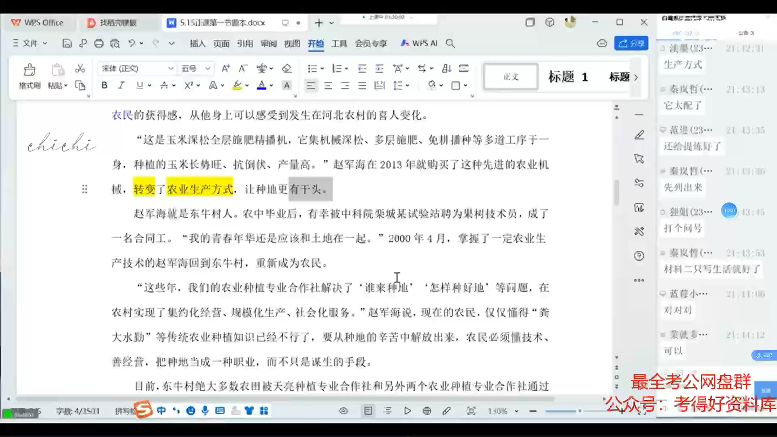
Task: Open the 文件 menu
Action: (x=30, y=43)
